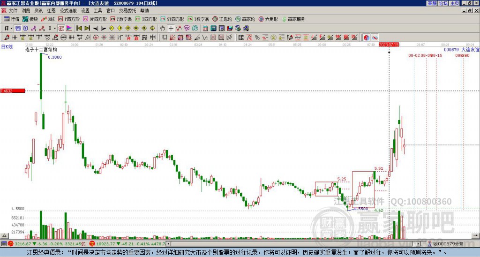480x257 pixels.
Task: Jump to last bar with skip-end icon
Action: [x=87, y=29]
